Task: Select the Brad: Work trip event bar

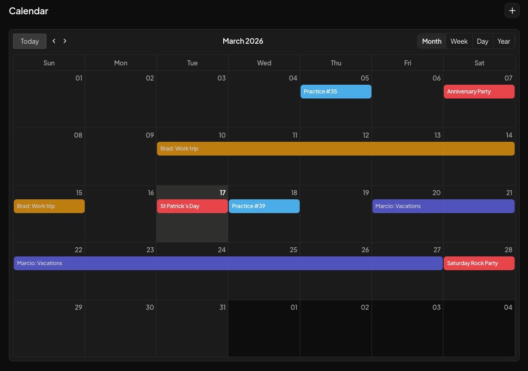Action: pos(230,148)
